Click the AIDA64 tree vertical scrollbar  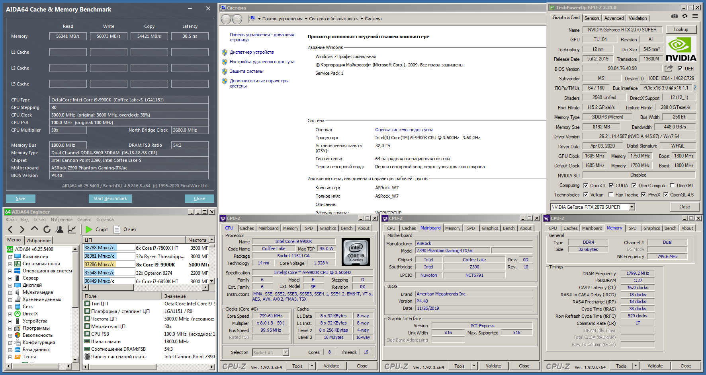coord(75,304)
